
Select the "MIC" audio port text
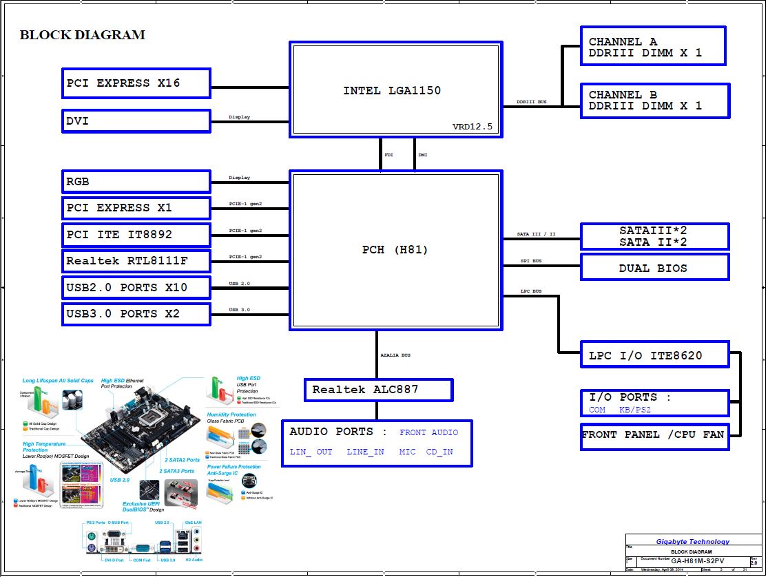point(407,452)
